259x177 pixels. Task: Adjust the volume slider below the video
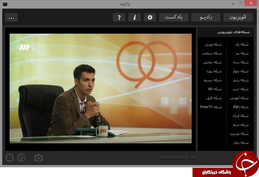click(177, 157)
